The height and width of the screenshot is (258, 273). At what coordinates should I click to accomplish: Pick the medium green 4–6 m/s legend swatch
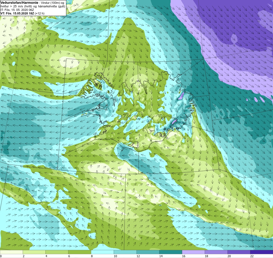click(57, 252)
